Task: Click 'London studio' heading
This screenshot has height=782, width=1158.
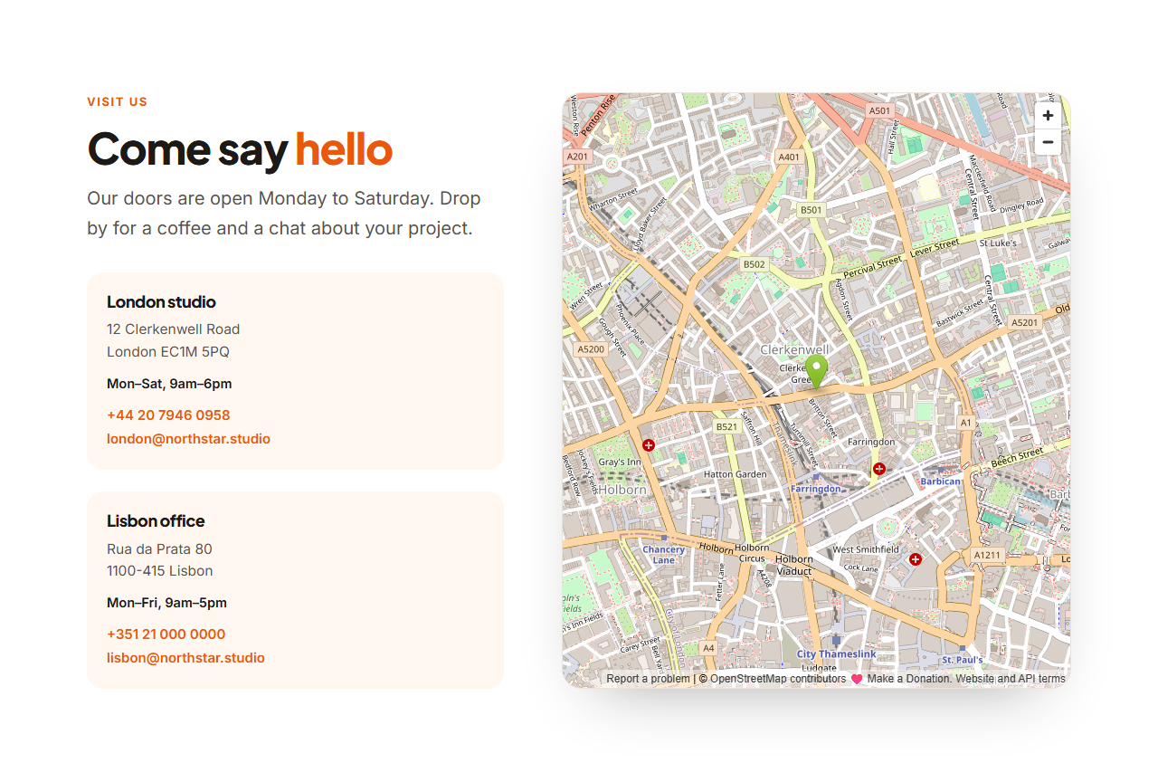Action: [x=161, y=302]
